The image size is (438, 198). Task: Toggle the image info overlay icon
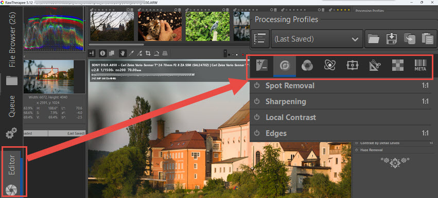tap(103, 53)
